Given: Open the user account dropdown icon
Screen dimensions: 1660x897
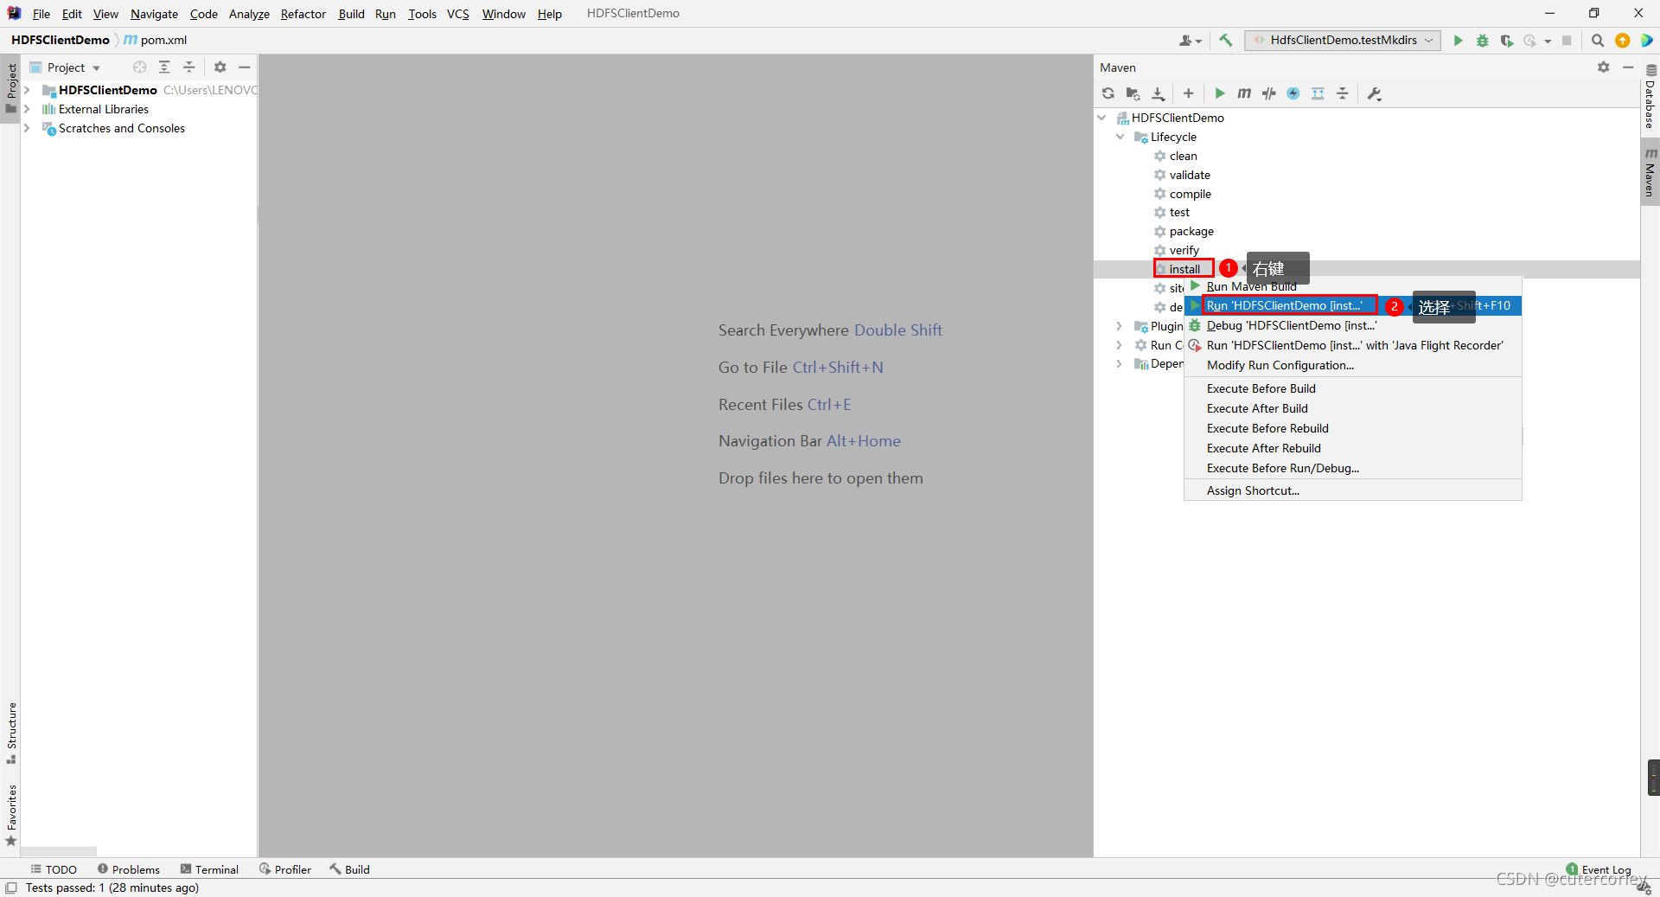Looking at the screenshot, I should tap(1191, 41).
